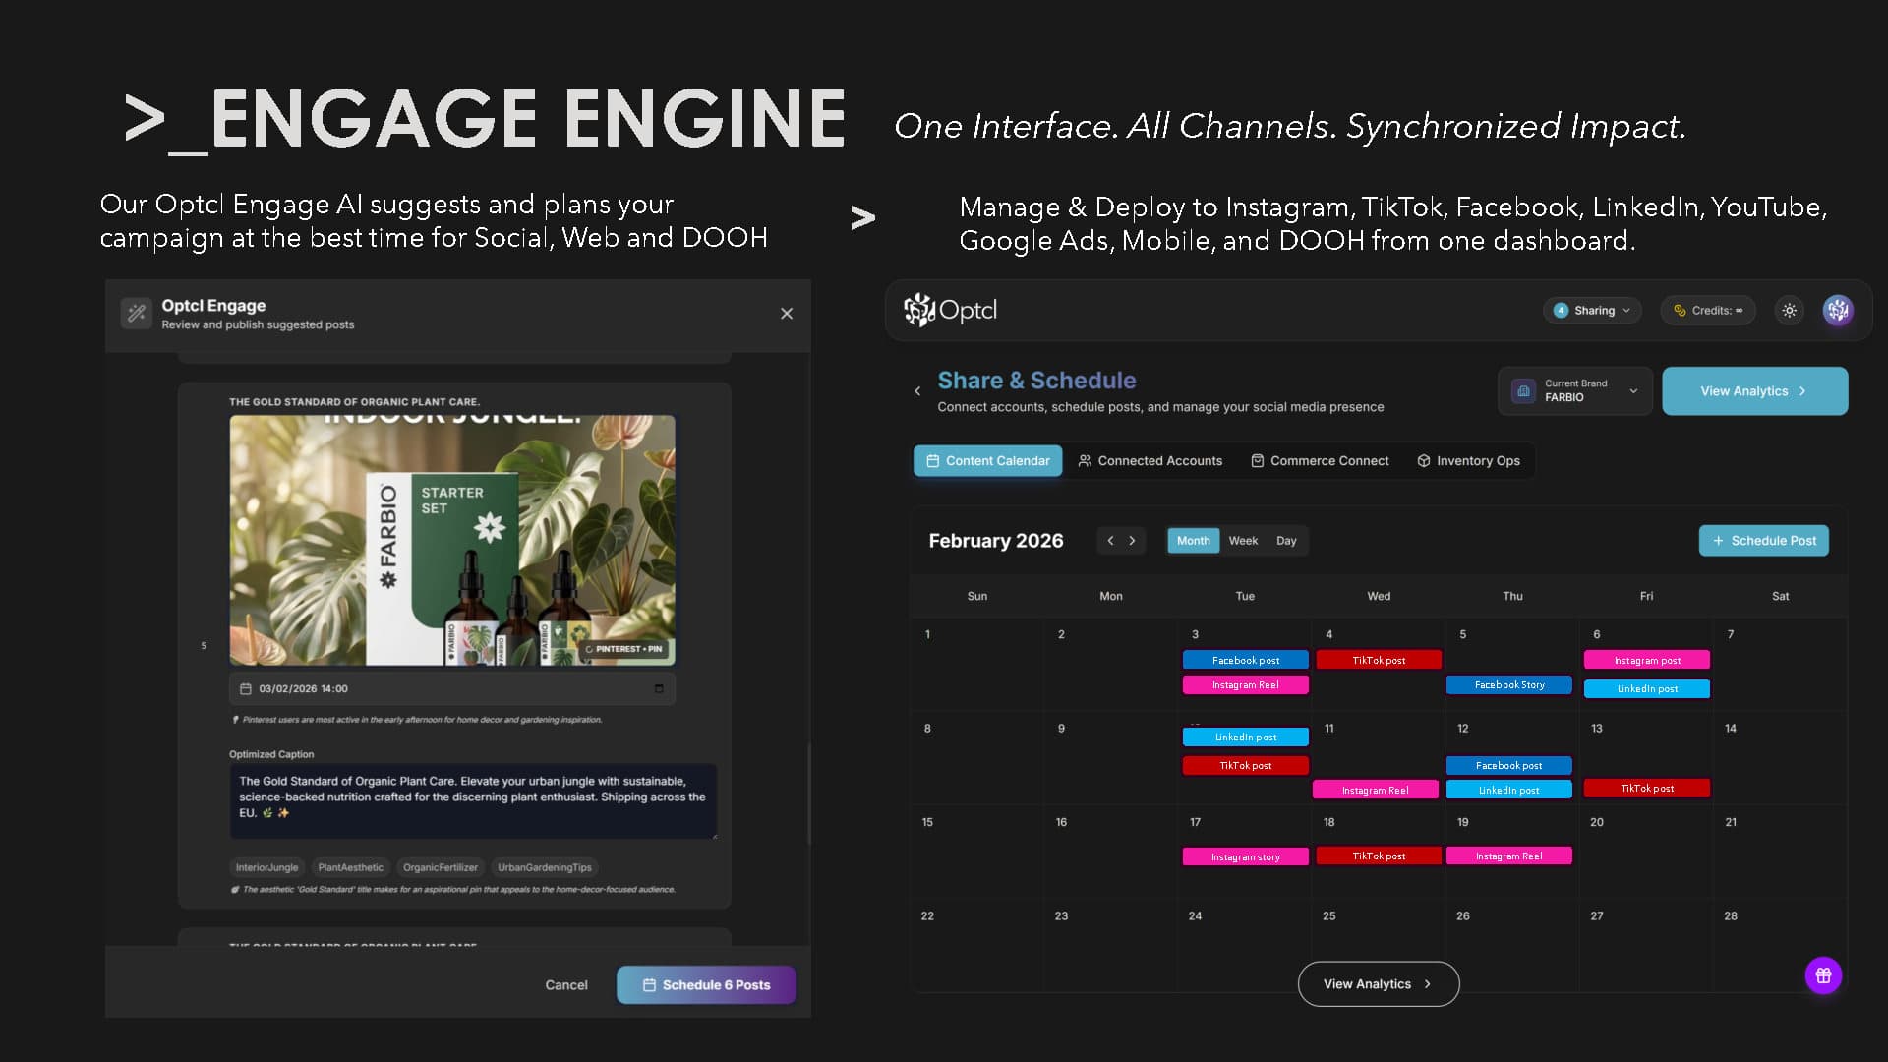The width and height of the screenshot is (1888, 1062).
Task: Open Instagram story on February 17
Action: 1246,857
